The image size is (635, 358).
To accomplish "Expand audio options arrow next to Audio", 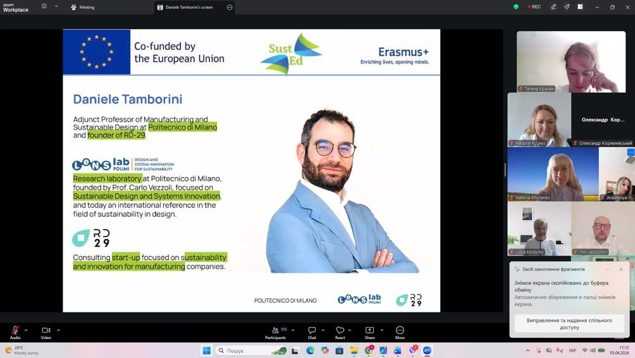I will click(26, 330).
